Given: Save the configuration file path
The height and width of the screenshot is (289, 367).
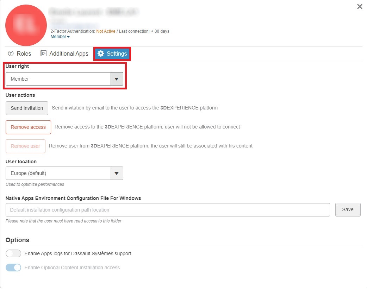Looking at the screenshot, I should [348, 209].
